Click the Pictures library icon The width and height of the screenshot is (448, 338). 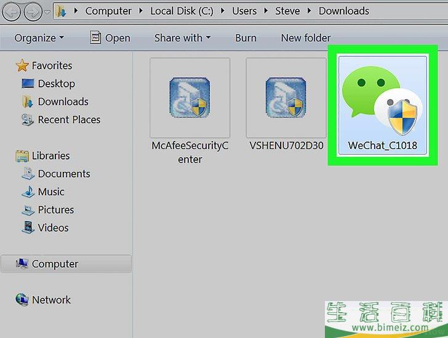[28, 210]
